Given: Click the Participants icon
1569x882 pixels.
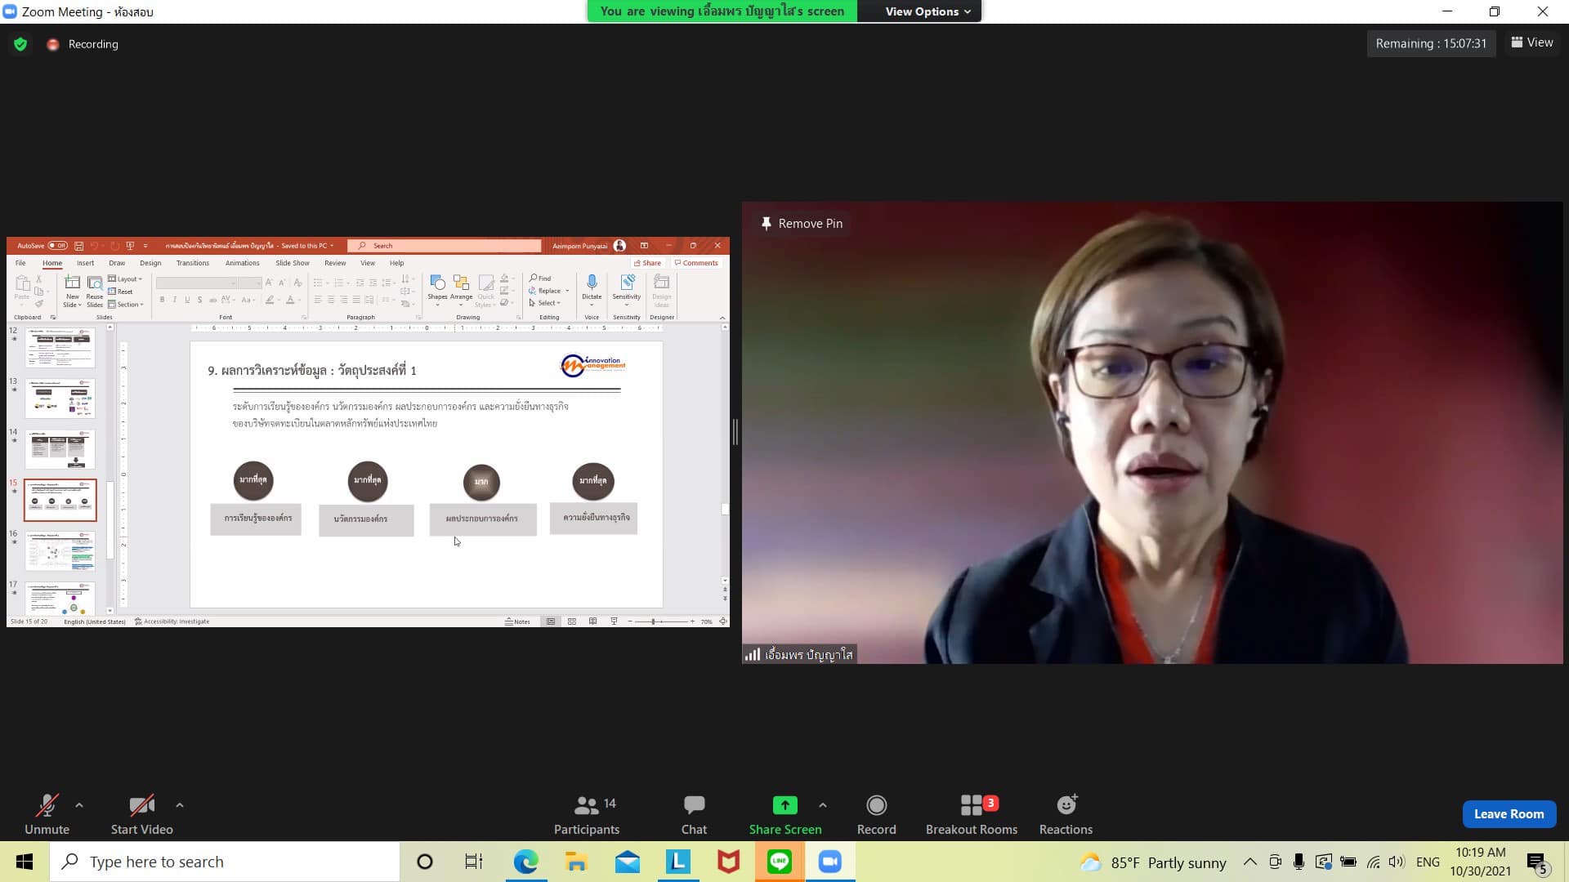Looking at the screenshot, I should point(586,805).
